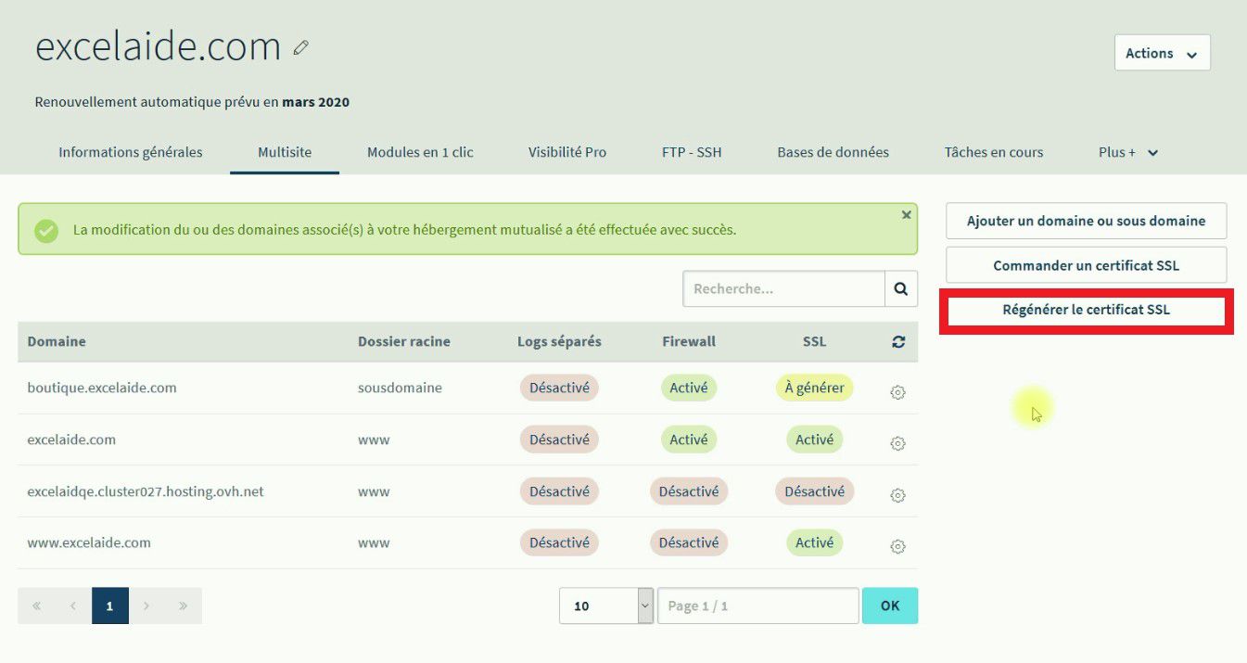Edit the excelaide.com name with pencil icon
Screen dimensions: 1247x663
click(300, 47)
